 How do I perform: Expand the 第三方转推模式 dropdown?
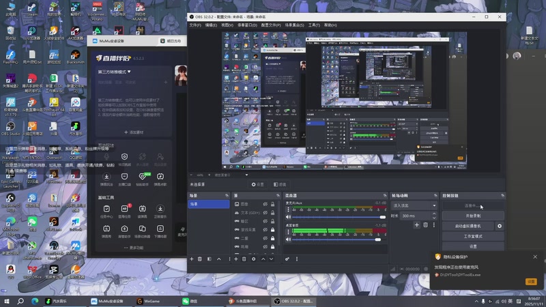coord(114,72)
